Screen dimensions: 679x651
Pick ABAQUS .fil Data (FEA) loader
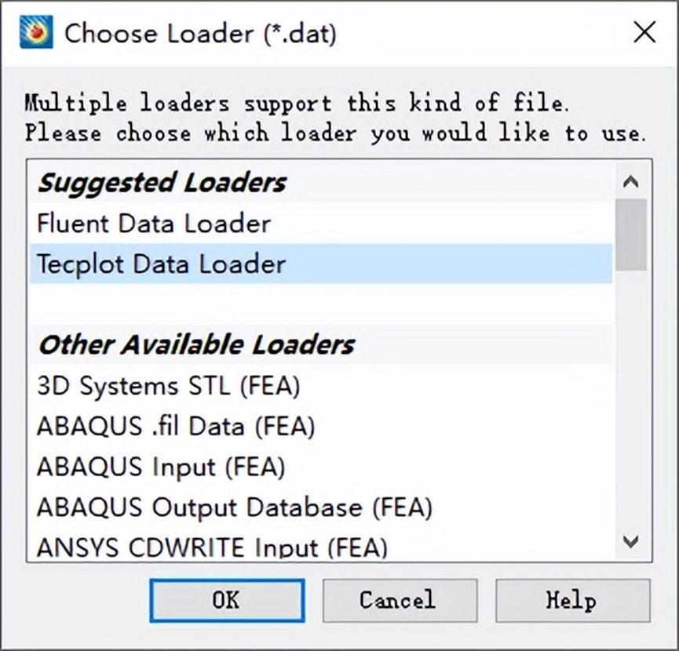tap(175, 427)
